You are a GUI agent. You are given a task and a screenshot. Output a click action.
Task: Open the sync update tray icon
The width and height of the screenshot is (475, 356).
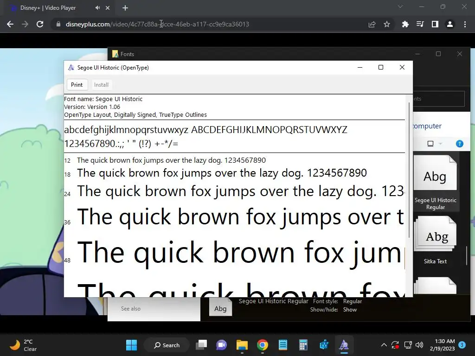[395, 345]
